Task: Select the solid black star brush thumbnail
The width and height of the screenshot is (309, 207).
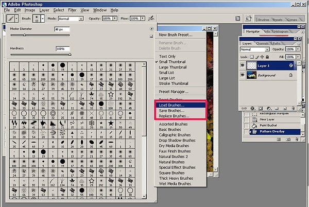Action: 111,123
